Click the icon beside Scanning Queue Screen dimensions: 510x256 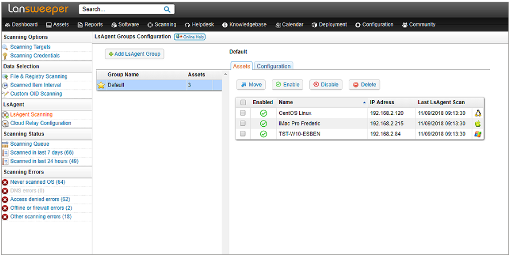point(5,144)
